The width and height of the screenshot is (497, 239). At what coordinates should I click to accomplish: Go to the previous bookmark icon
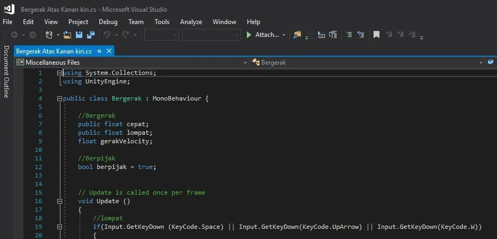point(389,35)
